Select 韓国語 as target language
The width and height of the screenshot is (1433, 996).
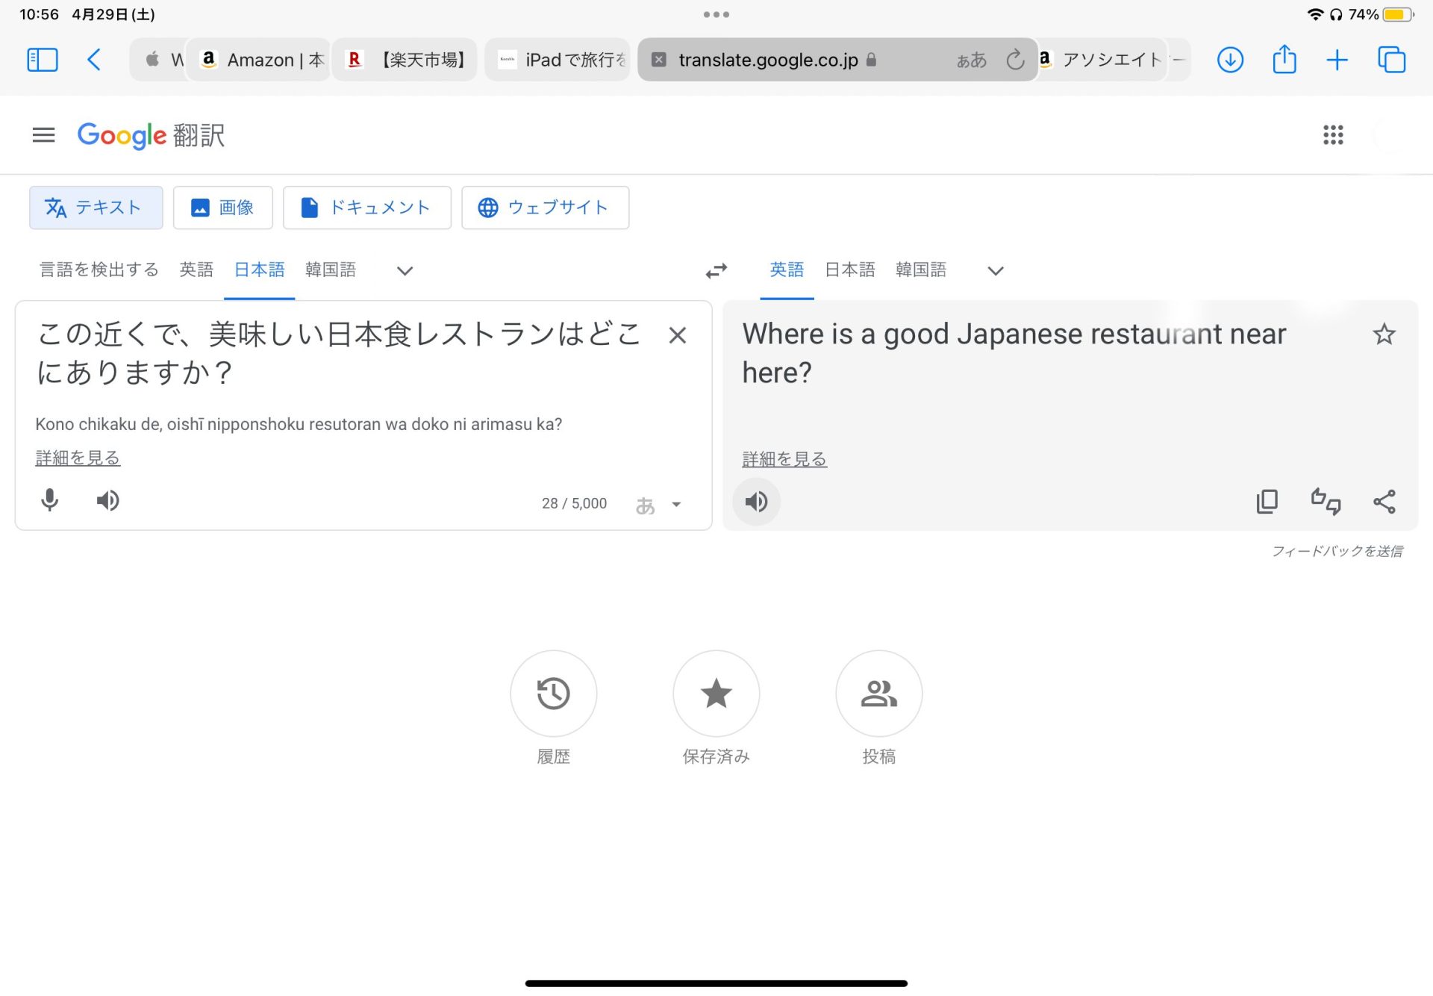point(920,270)
